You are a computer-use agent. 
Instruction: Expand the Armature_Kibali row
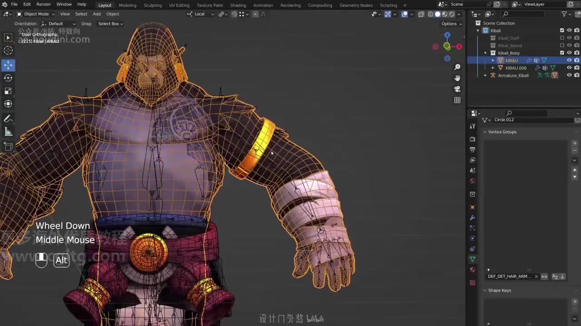tap(485, 75)
